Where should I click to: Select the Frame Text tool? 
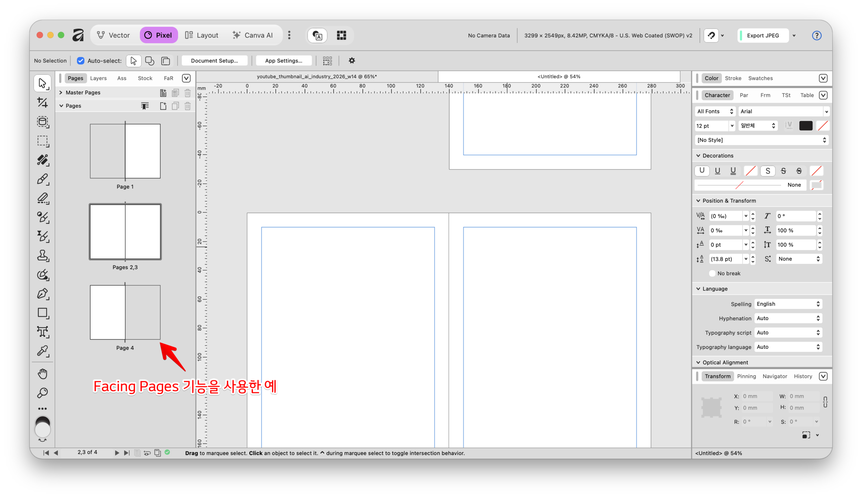[42, 331]
